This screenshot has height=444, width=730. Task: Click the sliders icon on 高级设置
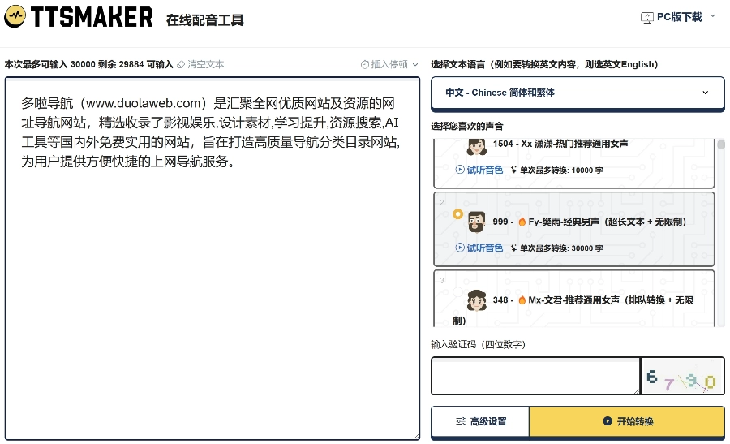pyautogui.click(x=461, y=421)
